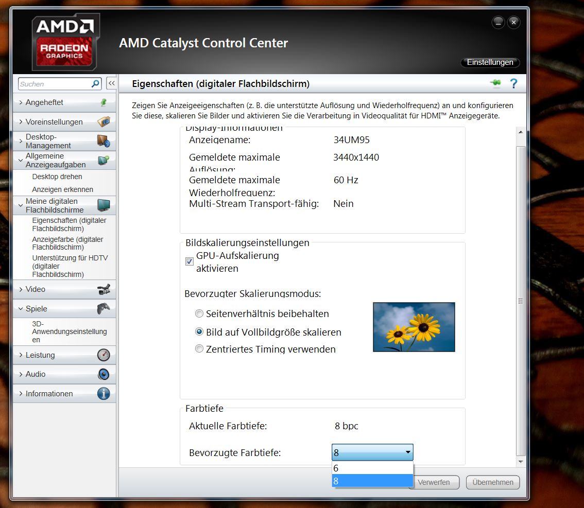Click the Leistung gauge icon
This screenshot has width=584, height=508.
(104, 355)
